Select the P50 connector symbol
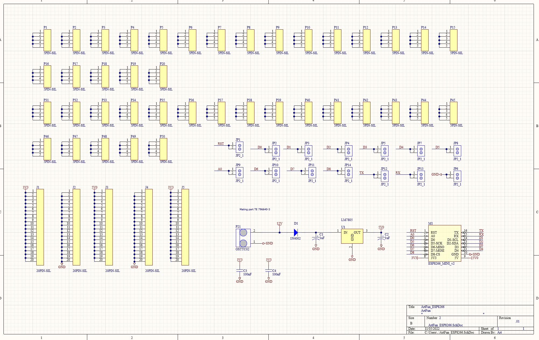This screenshot has height=340, width=539. 163,149
